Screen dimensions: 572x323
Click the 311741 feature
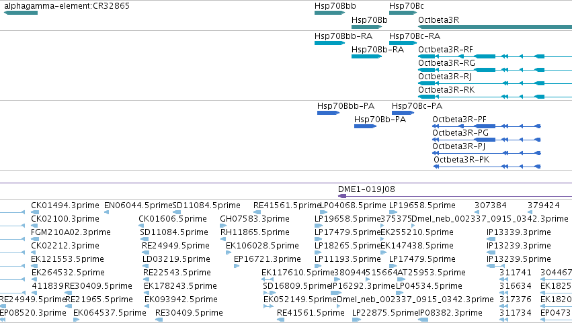click(x=504, y=280)
